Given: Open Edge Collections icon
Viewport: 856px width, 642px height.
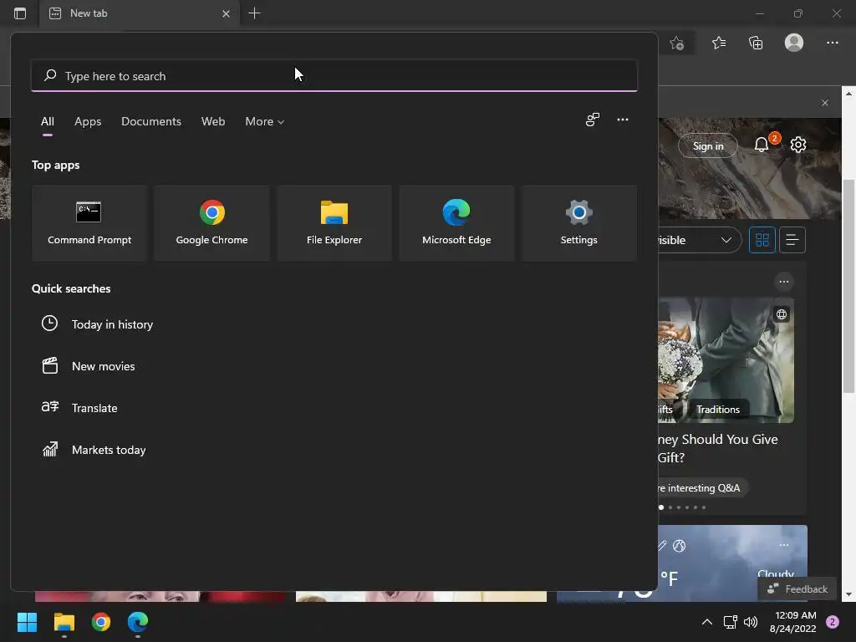Looking at the screenshot, I should [756, 43].
